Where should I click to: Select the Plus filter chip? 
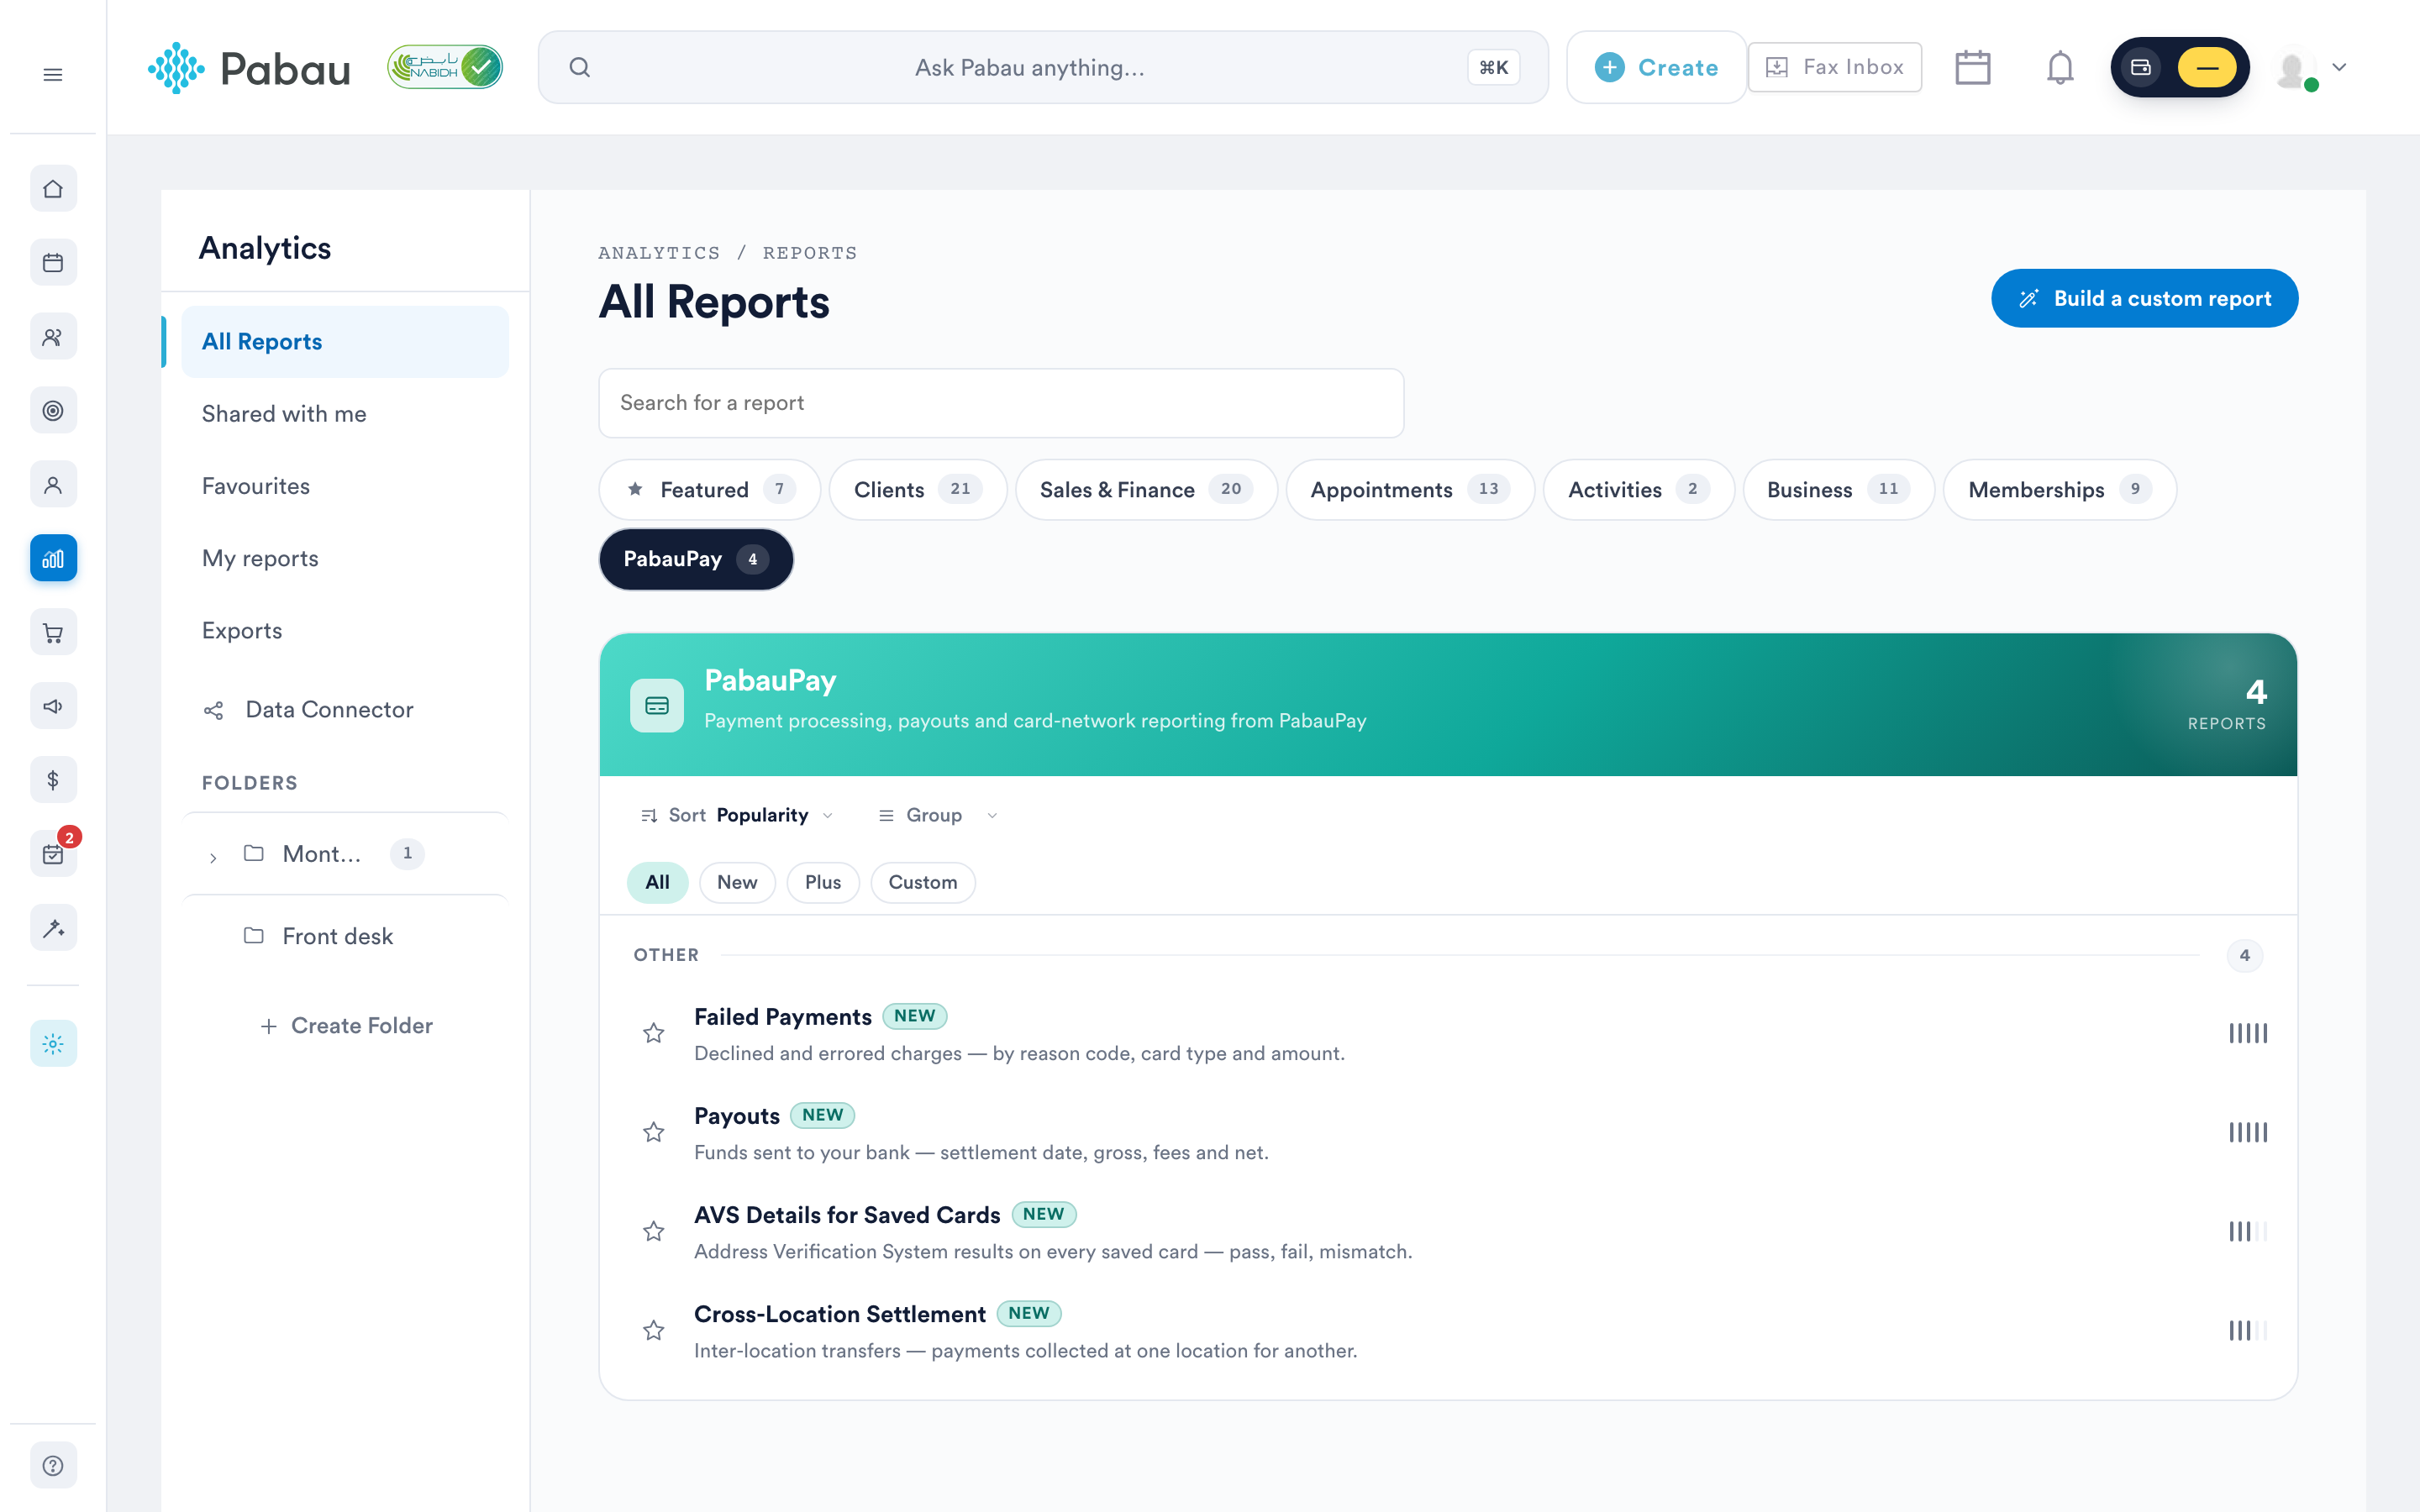[x=823, y=882]
